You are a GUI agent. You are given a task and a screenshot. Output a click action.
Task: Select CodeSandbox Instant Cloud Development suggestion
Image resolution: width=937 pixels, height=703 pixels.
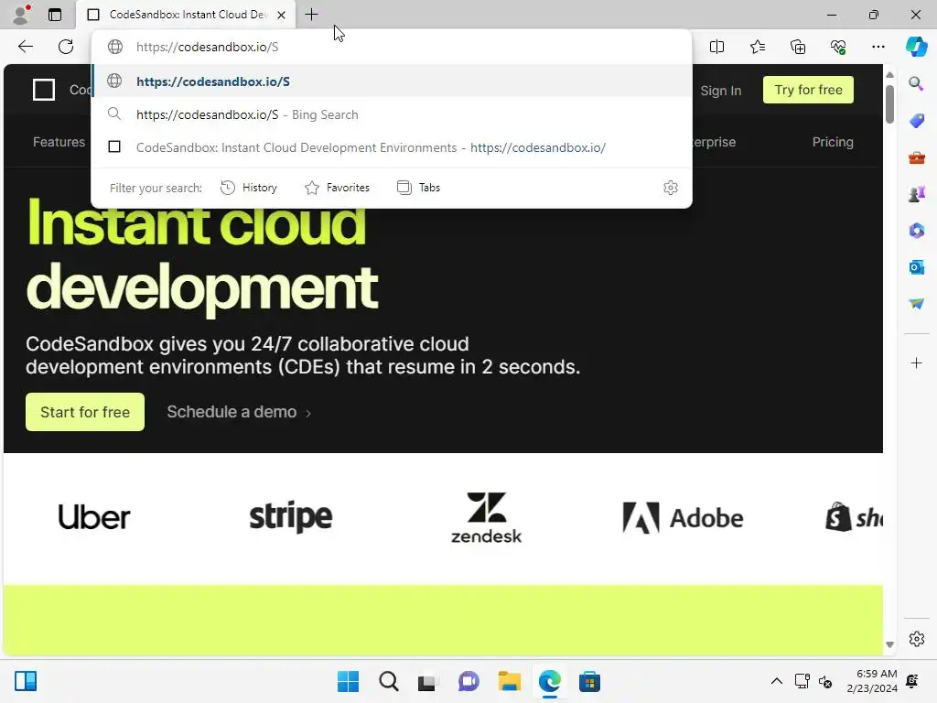click(x=392, y=147)
